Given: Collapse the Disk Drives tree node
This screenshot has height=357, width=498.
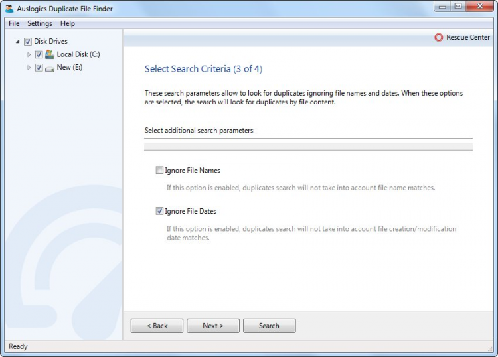Looking at the screenshot, I should [17, 41].
